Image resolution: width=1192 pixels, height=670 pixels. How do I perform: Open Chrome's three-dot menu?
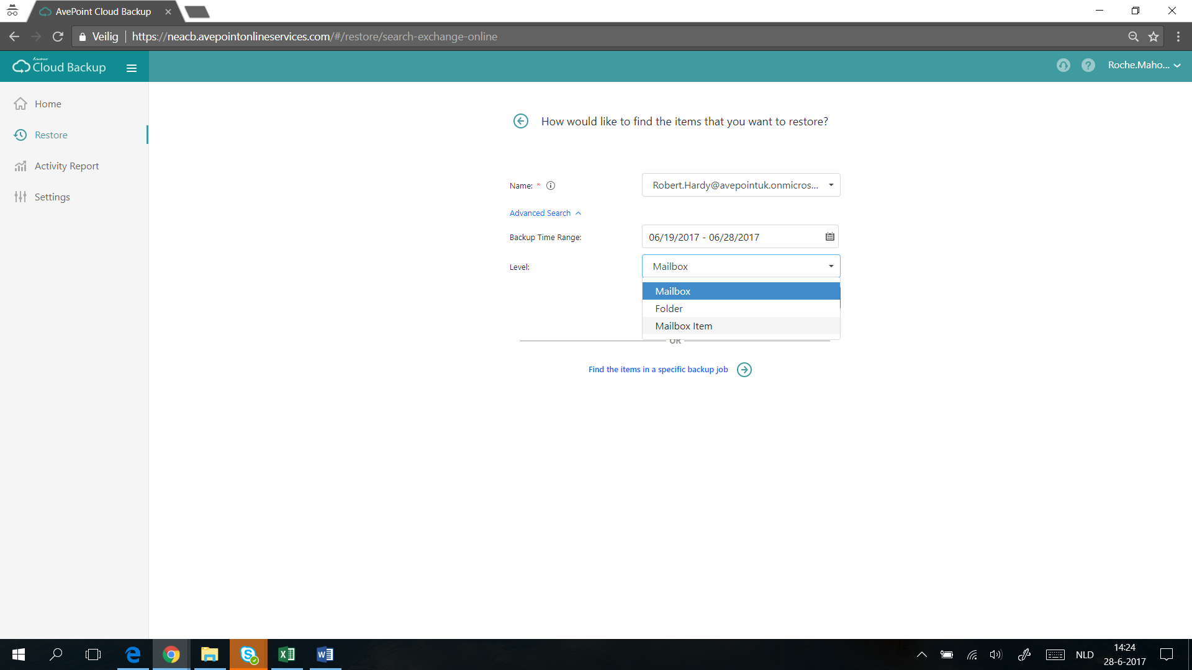1178,37
